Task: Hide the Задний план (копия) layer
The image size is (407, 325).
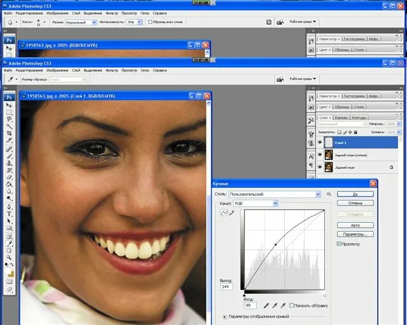Action: [320, 155]
